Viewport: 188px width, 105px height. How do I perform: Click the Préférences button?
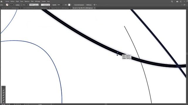pos(89,5)
